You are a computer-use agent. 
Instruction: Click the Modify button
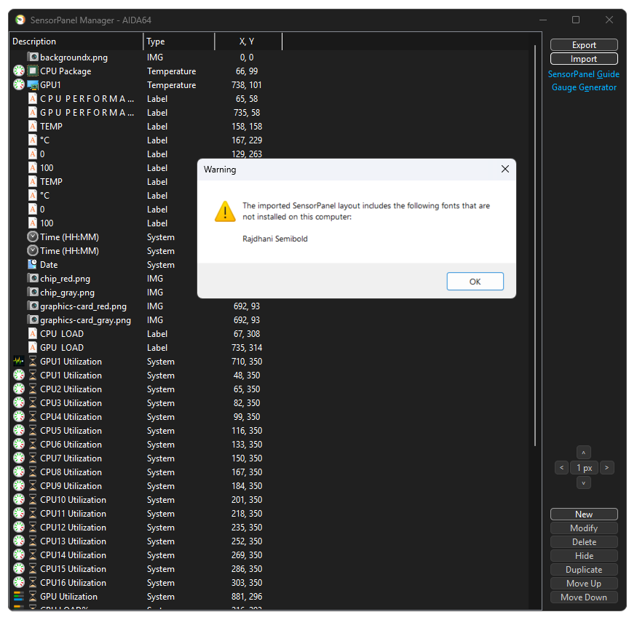(x=584, y=528)
